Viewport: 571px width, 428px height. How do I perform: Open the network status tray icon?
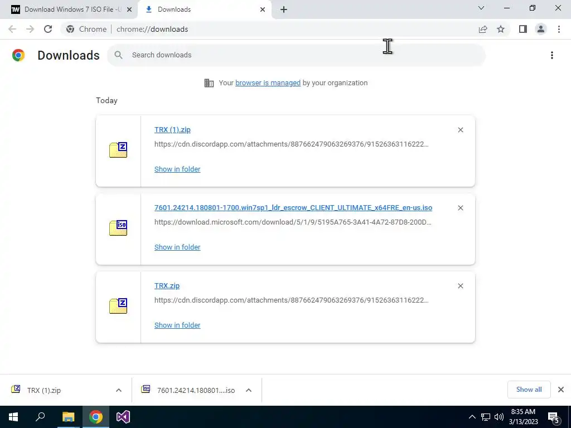[486, 417]
